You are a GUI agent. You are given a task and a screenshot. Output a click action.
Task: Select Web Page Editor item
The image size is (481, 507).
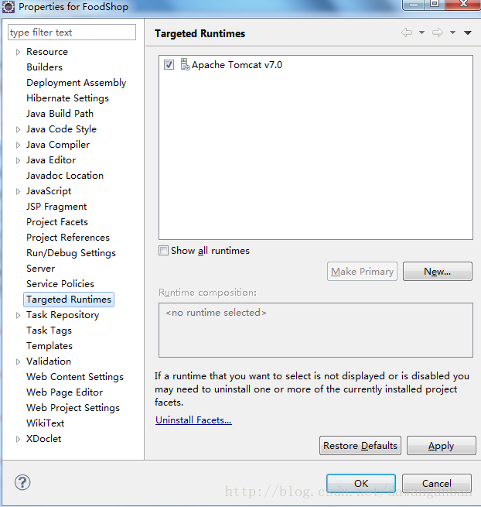click(65, 392)
